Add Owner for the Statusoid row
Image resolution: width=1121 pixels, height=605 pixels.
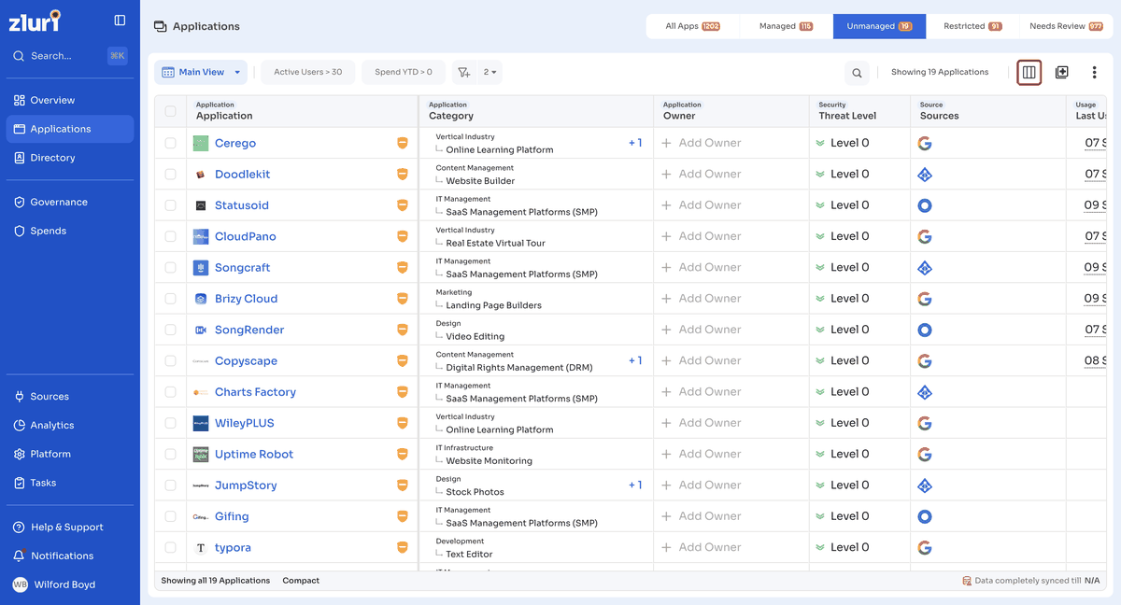coord(702,205)
